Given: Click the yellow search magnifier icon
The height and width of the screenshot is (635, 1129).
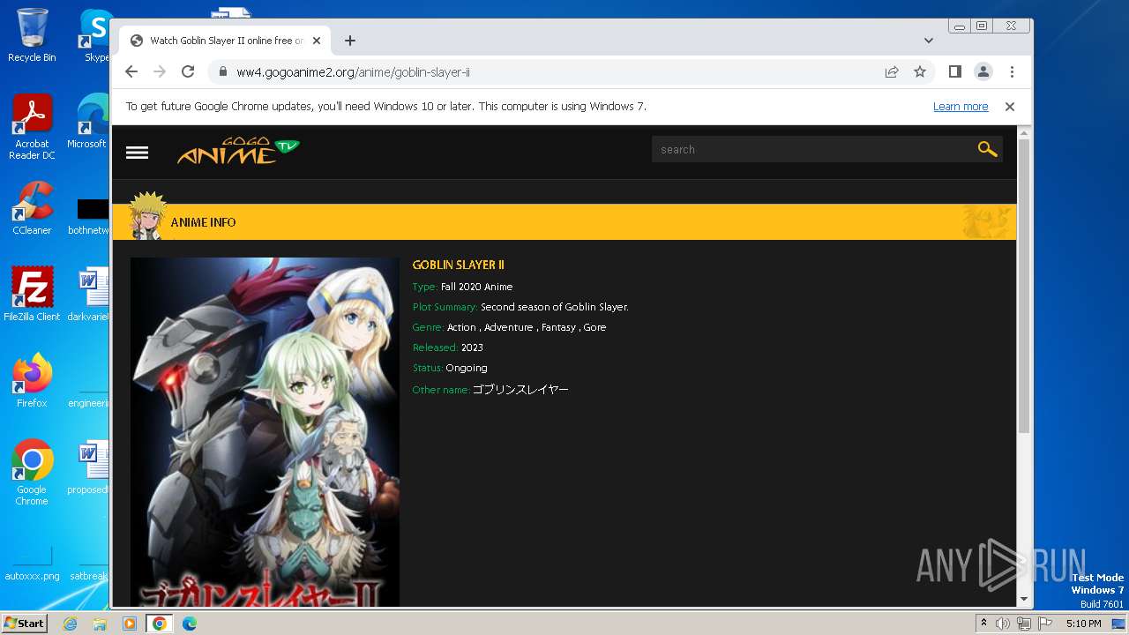Looking at the screenshot, I should (x=987, y=149).
